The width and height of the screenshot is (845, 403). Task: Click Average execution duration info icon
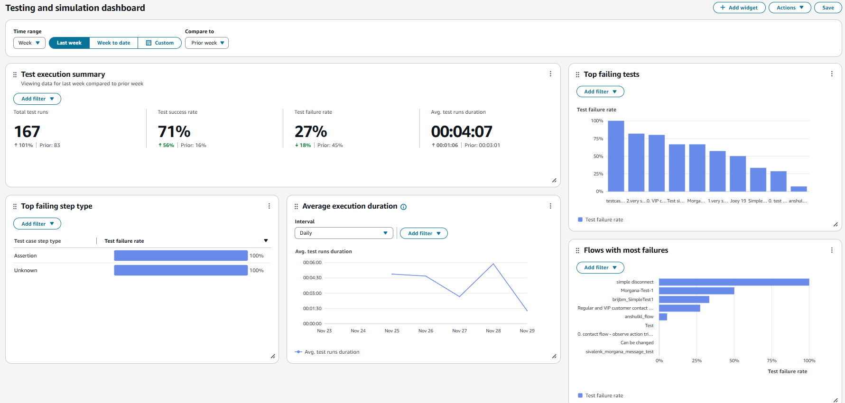[x=404, y=207]
